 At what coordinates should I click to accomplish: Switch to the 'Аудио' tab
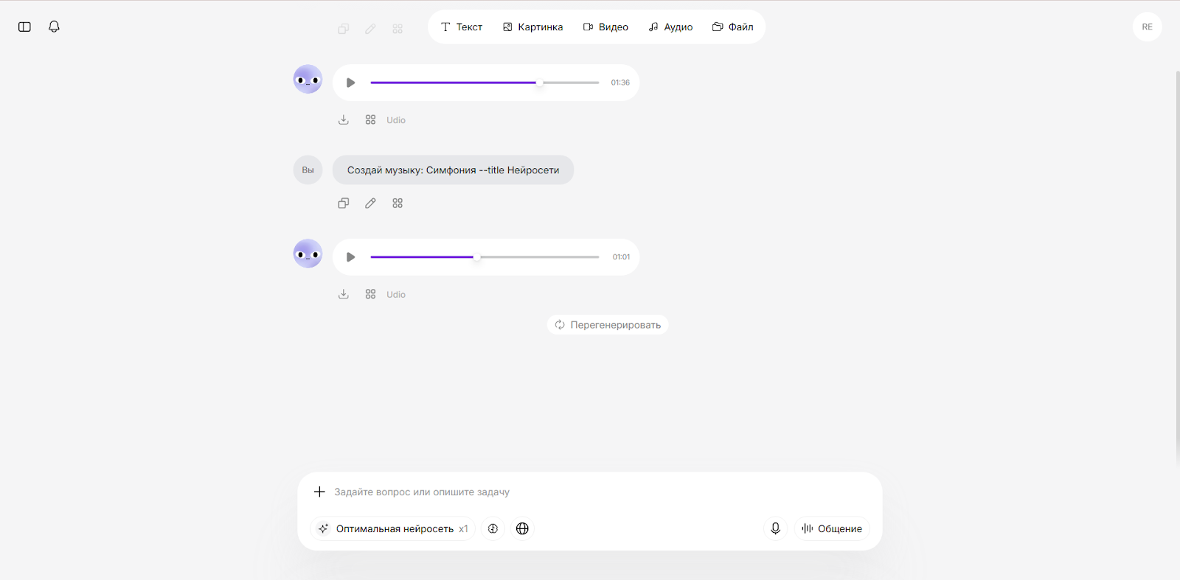tap(670, 27)
